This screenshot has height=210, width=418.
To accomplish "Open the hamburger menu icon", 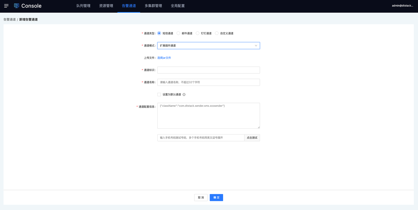I will [x=6, y=6].
